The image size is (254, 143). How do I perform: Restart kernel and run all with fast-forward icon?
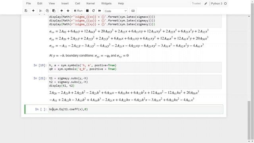(100, 11)
